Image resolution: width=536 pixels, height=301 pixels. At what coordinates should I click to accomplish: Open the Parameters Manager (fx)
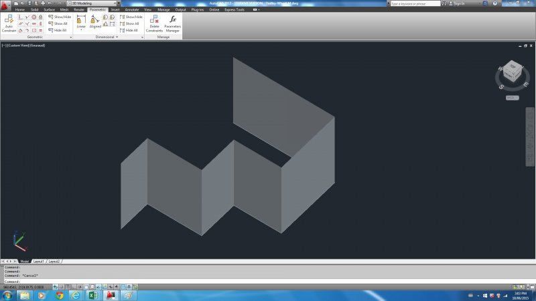[x=172, y=23]
